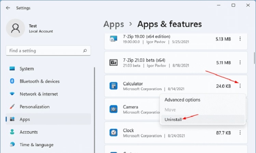This screenshot has width=256, height=153.
Task: Go to Personalization settings
Action: pyautogui.click(x=48, y=106)
